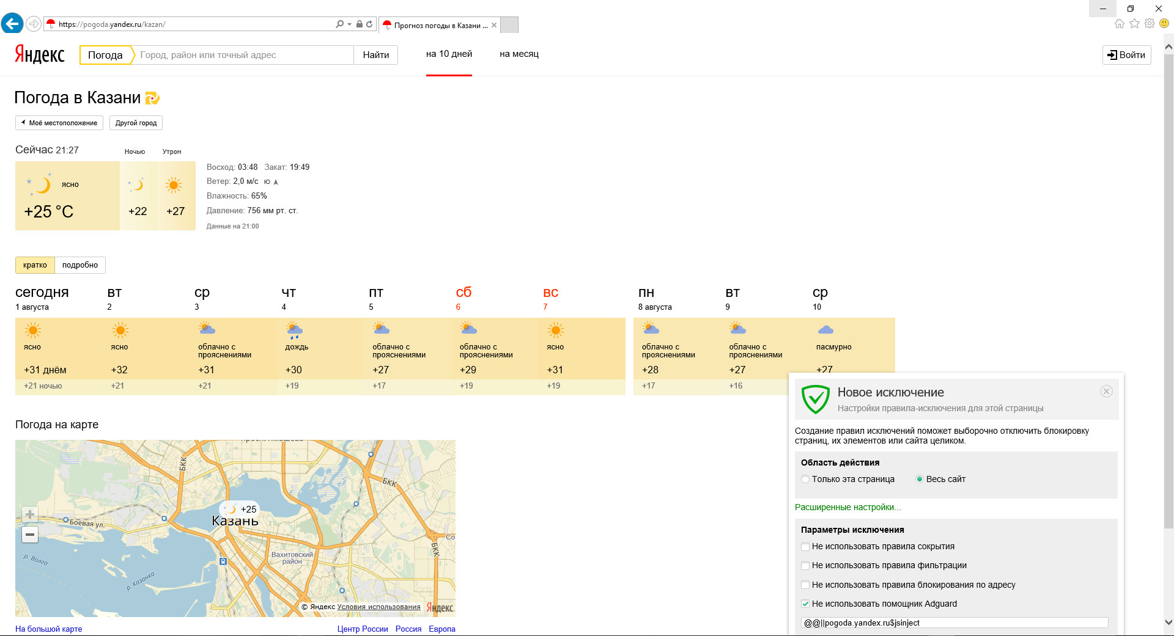Close the Новое исключение Adguard panel
Screen dimensions: 1174x636
1106,392
